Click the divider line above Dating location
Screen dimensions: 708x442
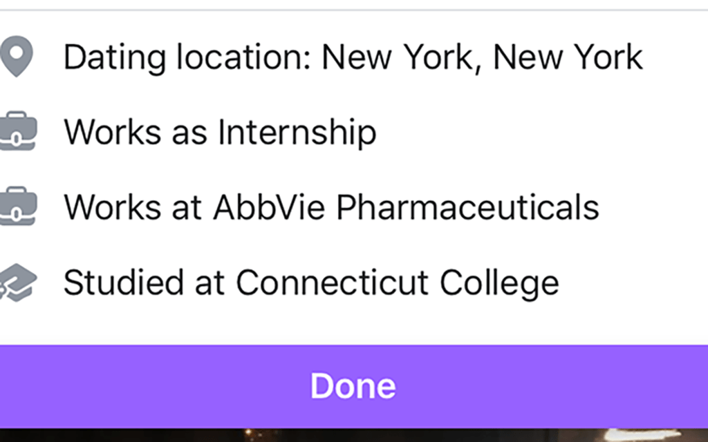pyautogui.click(x=353, y=10)
